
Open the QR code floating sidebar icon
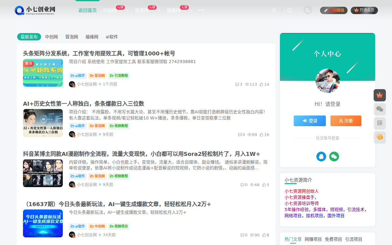pos(380,123)
